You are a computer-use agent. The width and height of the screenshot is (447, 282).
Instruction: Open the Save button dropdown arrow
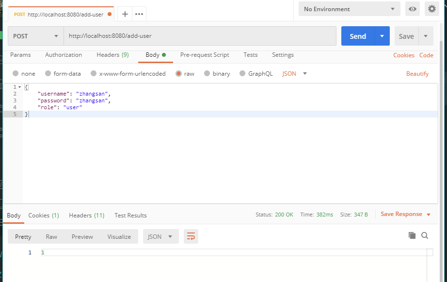click(426, 36)
